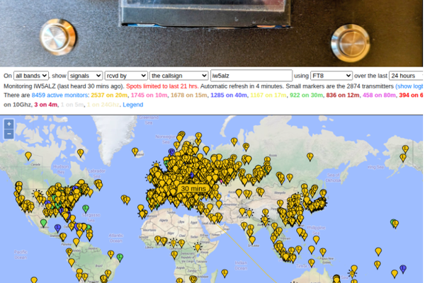Viewport: 425px width, 283px height.
Task: Click the green marker east of New Guinea
Action: pos(394,221)
